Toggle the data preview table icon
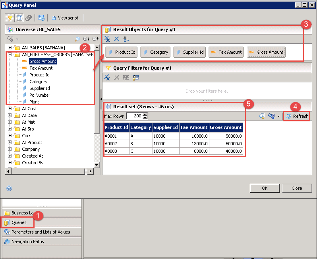Viewport: 317px width, 259px height. pyautogui.click(x=19, y=18)
